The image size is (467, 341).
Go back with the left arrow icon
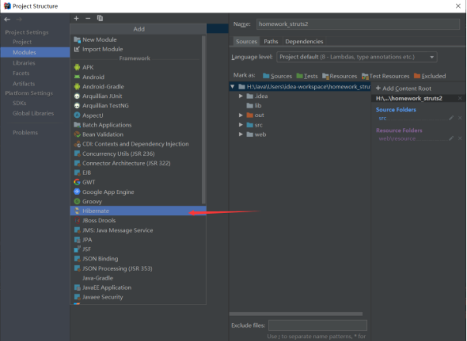[7, 19]
